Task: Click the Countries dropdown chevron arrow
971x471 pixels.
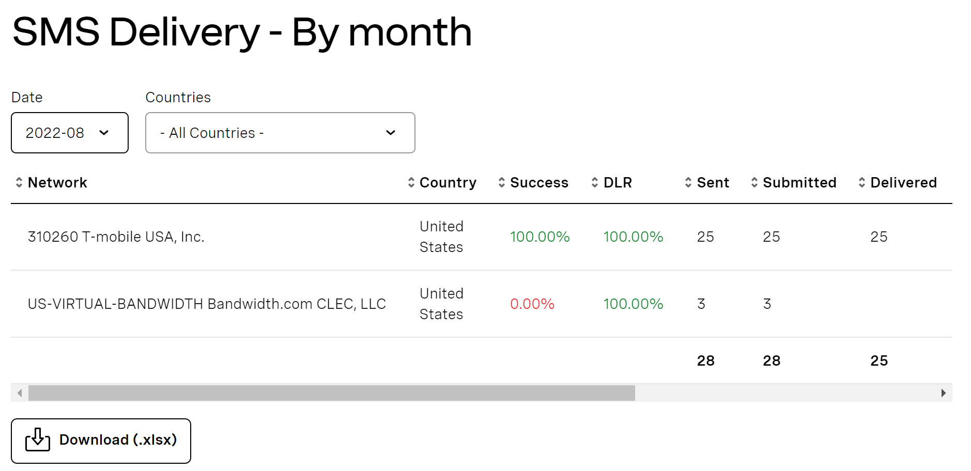Action: tap(391, 133)
